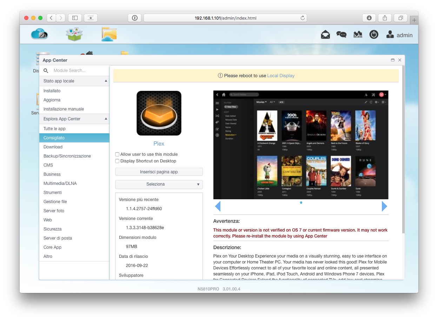Viewport: 438px width, 321px height.
Task: Click the 1Password extension icon in Safari
Action: tap(135, 18)
